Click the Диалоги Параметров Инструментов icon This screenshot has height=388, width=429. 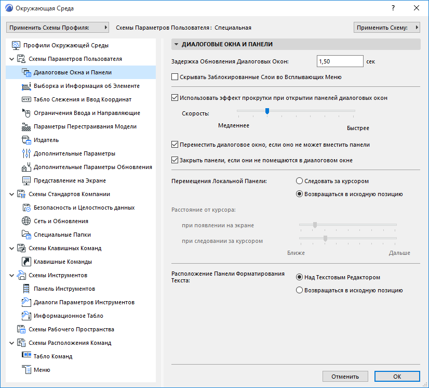(26, 302)
